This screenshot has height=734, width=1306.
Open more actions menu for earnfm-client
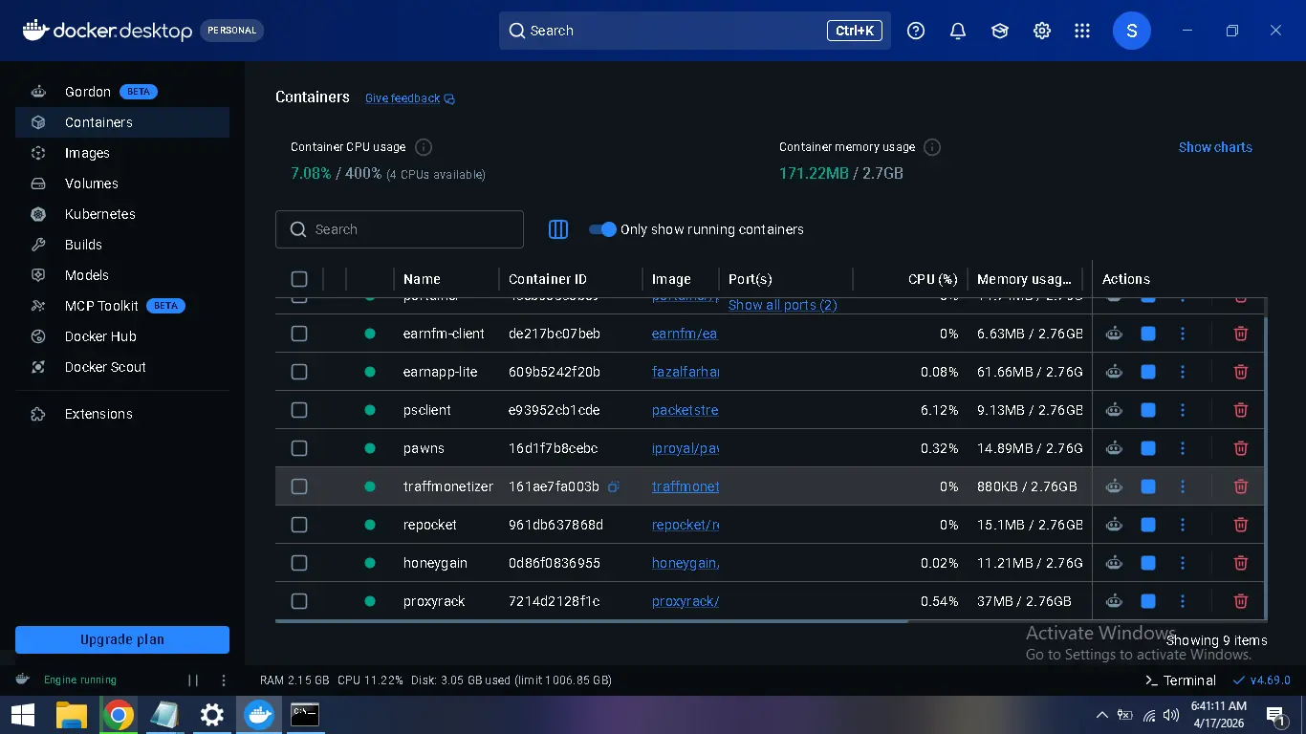tap(1183, 334)
